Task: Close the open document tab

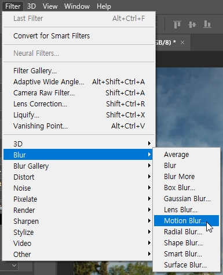Action: (x=182, y=42)
